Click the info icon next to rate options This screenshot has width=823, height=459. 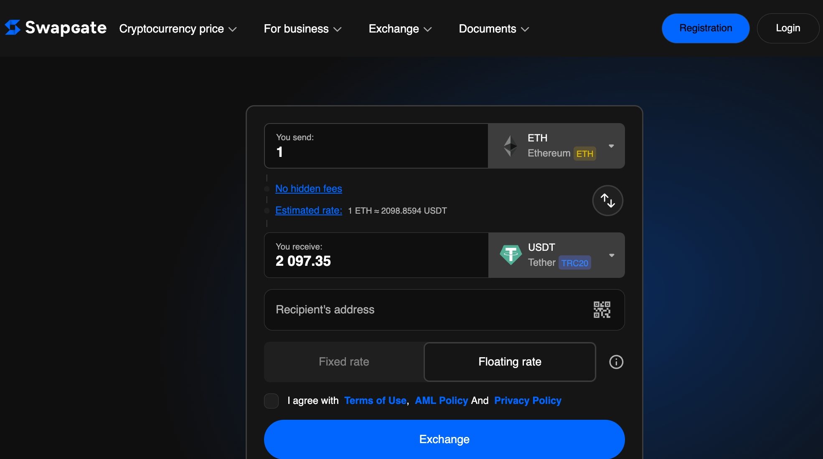[615, 362]
